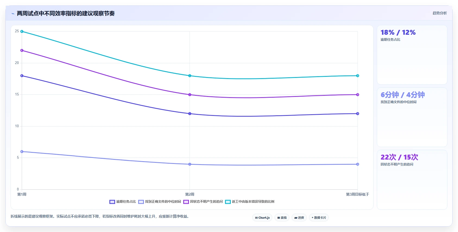This screenshot has width=458, height=232.
Task: Click the y-axis value 15
Action: (17, 94)
